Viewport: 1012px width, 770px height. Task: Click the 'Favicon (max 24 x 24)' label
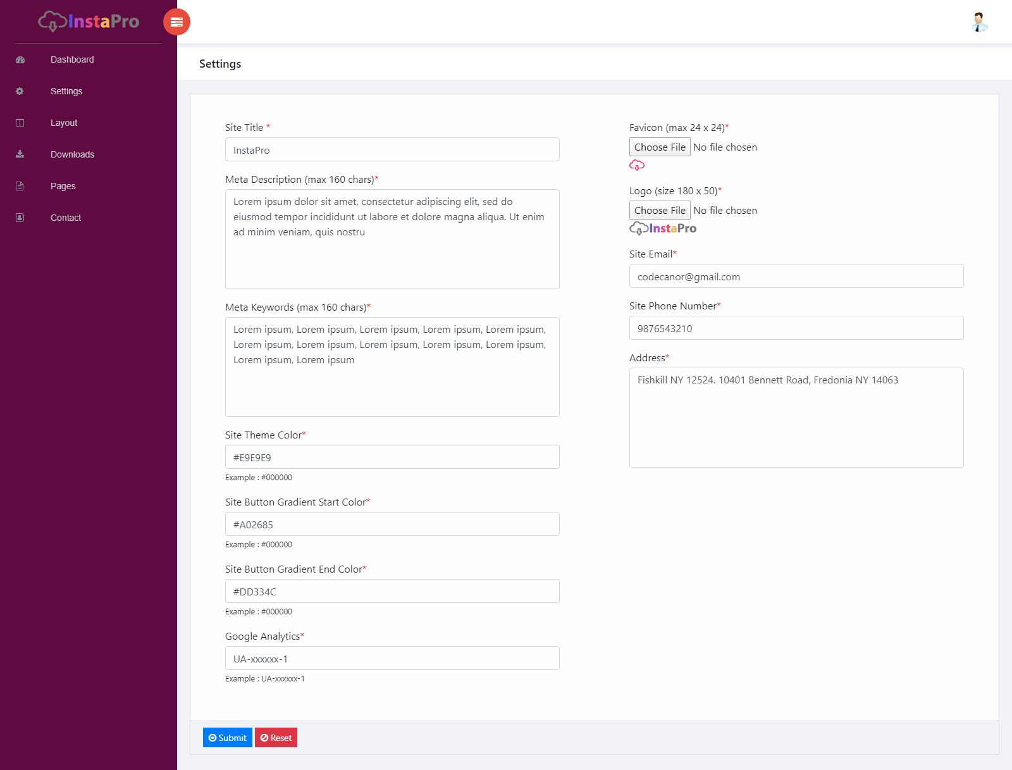[679, 128]
